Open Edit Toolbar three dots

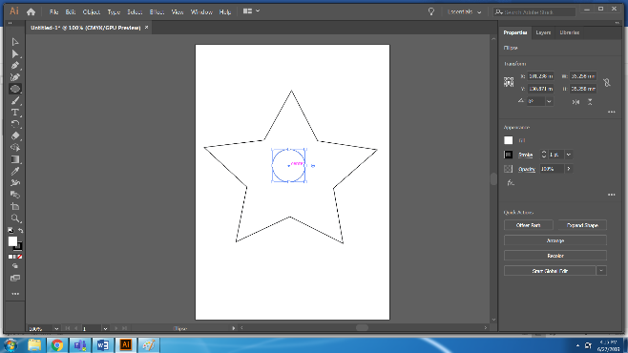(15, 294)
